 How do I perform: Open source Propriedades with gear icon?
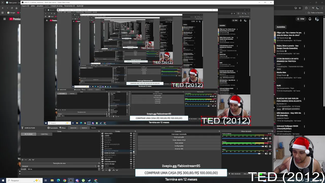[x=53, y=128]
